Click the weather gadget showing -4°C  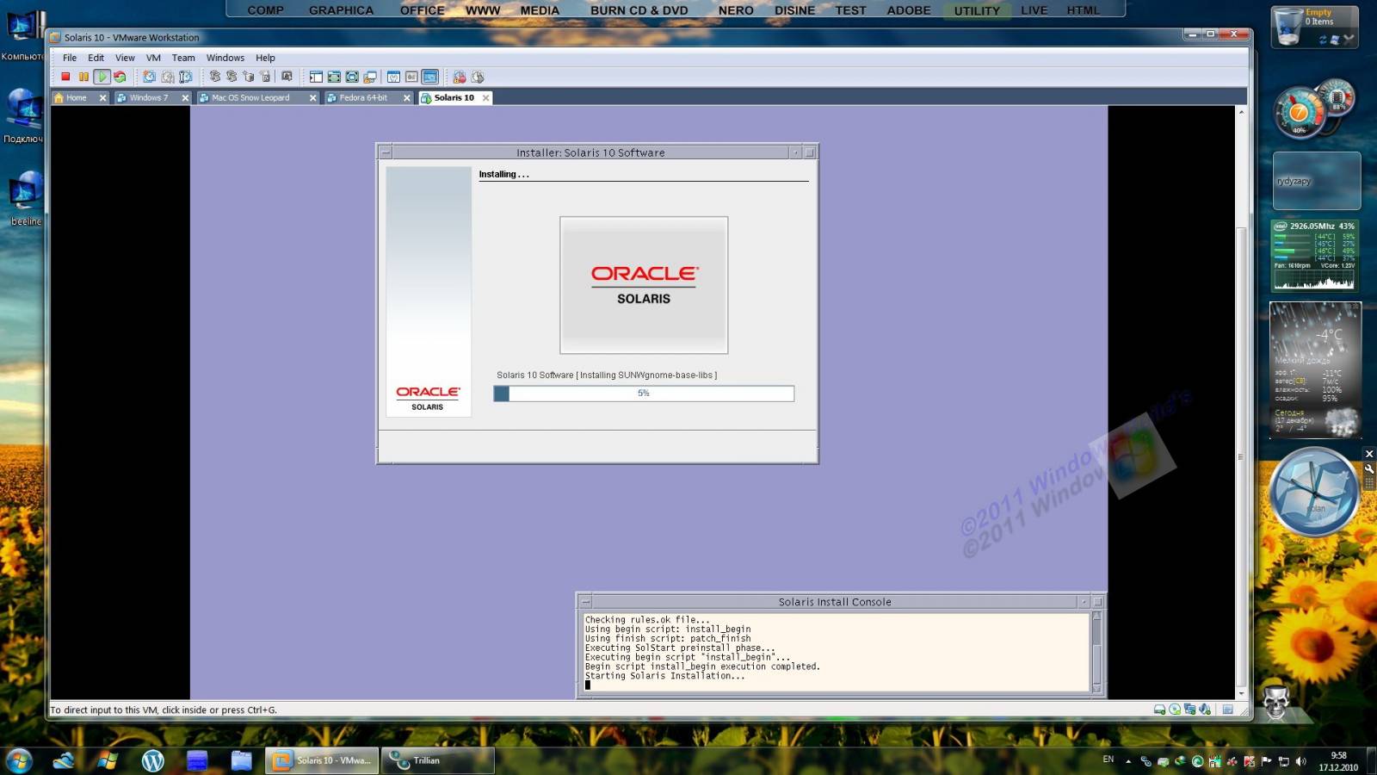[x=1315, y=370]
